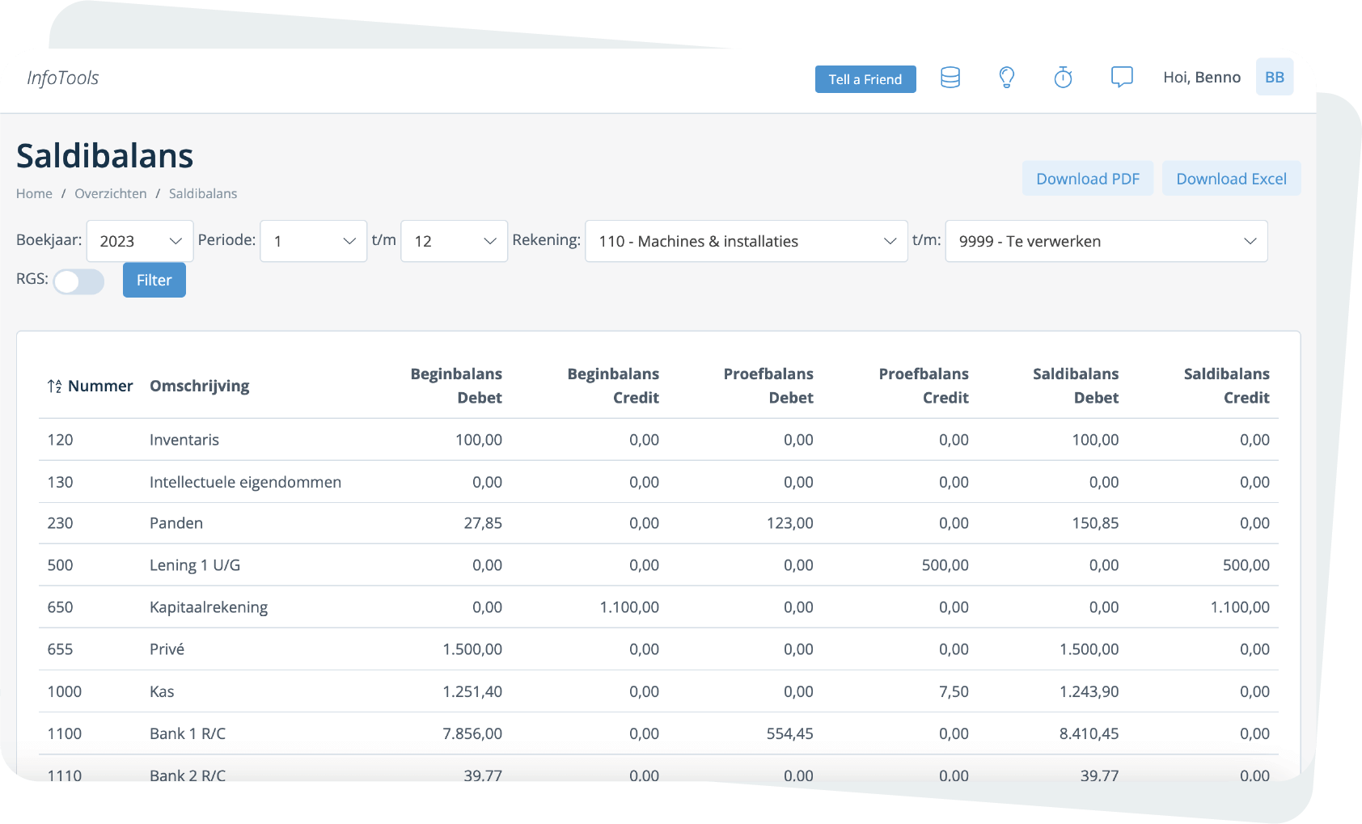This screenshot has width=1362, height=824.
Task: Click the Omschrijving column header
Action: pos(200,386)
